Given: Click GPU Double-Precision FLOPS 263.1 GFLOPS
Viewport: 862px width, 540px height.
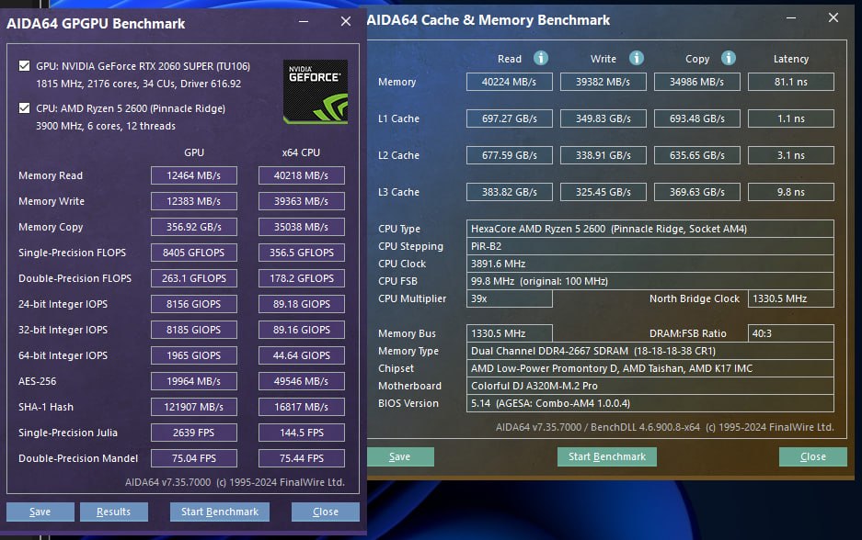Looking at the screenshot, I should [194, 278].
